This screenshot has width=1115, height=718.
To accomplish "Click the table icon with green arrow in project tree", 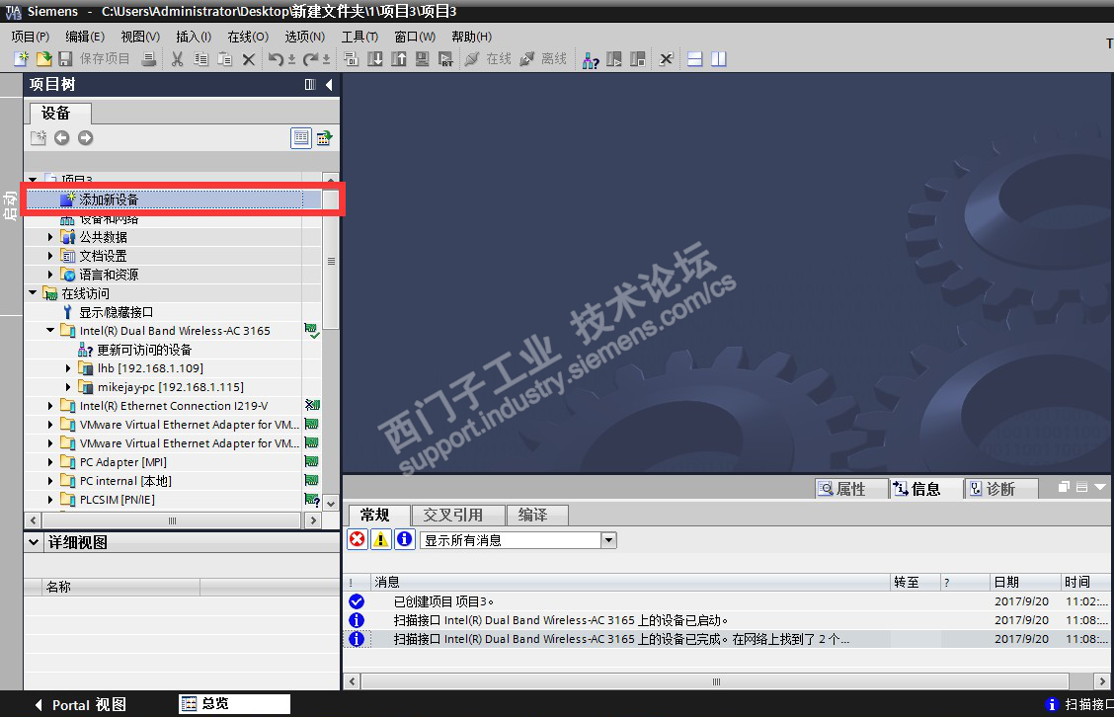I will [x=324, y=138].
